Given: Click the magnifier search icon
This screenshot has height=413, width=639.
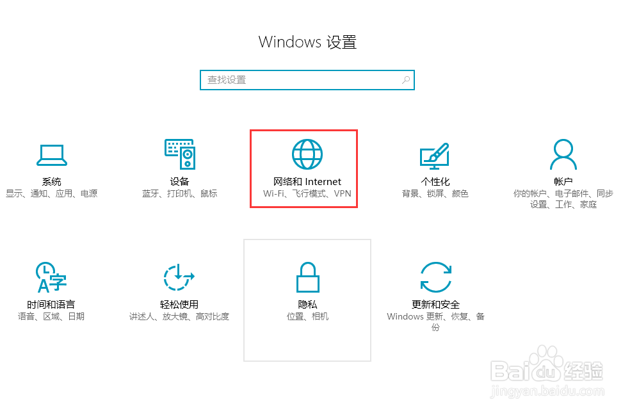Looking at the screenshot, I should [x=406, y=80].
